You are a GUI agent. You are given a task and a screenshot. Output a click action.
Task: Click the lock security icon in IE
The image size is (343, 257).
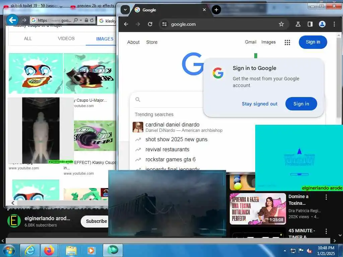pos(86,20)
